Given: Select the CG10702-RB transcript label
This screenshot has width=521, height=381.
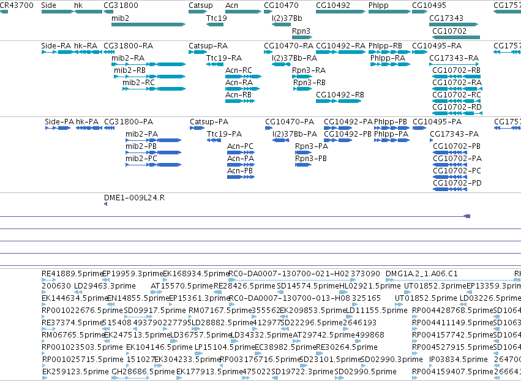Looking at the screenshot, I should (x=456, y=70).
